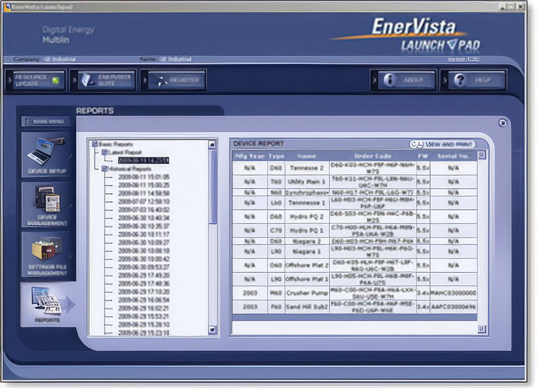Click serial number AAPC03000496 cell

pos(453,307)
